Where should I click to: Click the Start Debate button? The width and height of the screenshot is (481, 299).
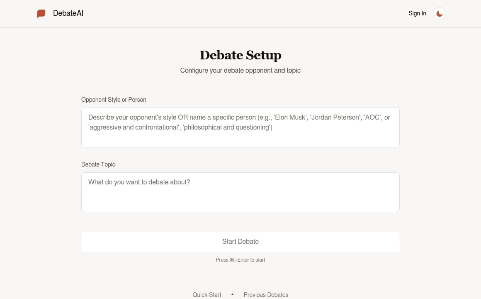click(240, 242)
